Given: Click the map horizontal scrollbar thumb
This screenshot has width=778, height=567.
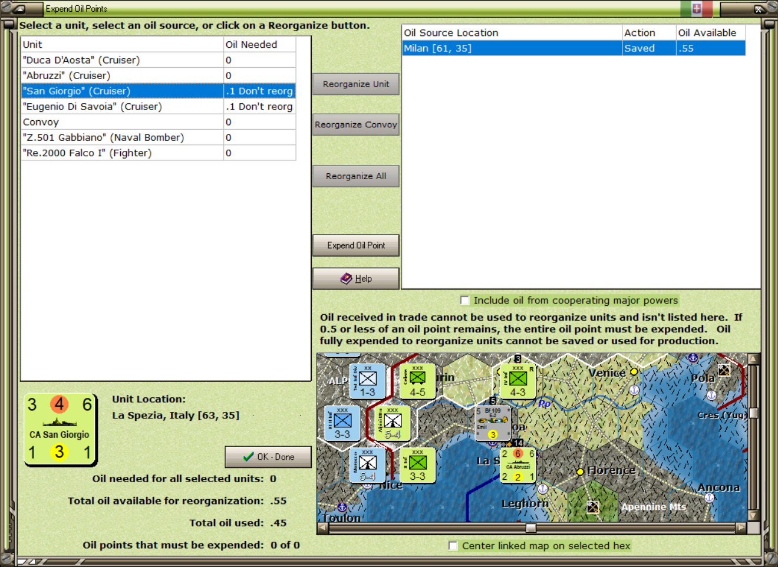Looking at the screenshot, I should point(531,528).
